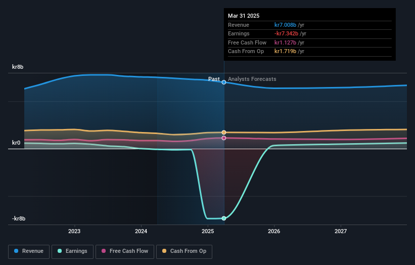Viewport: 415px width, 265px height.
Task: Toggle the Free Cash Flow legend series
Action: 125,251
